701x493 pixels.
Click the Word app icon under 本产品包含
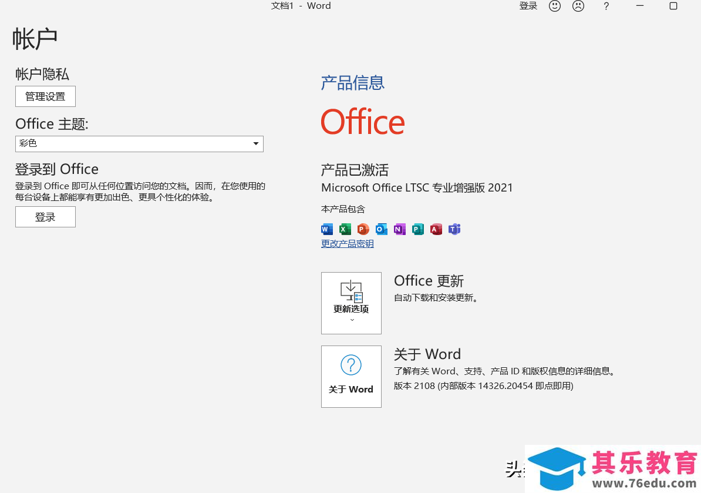327,230
